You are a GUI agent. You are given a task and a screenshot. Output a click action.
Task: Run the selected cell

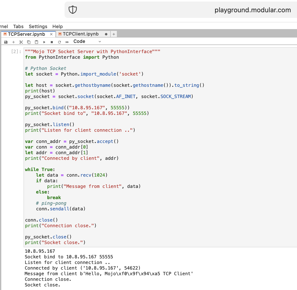(x=44, y=42)
